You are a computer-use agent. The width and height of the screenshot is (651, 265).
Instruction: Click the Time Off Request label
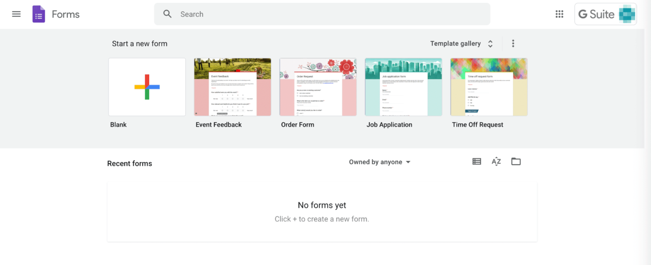pyautogui.click(x=478, y=124)
